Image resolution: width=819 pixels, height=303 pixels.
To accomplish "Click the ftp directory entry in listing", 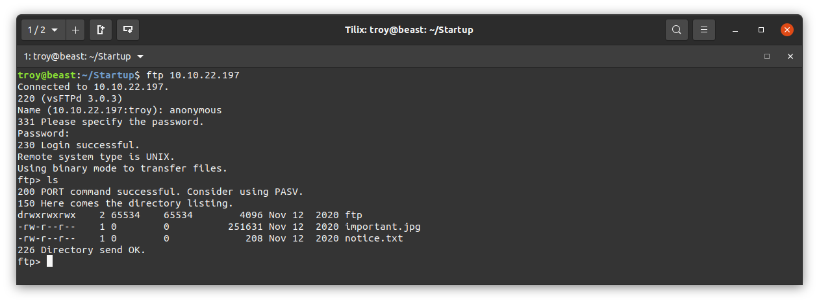I will (x=353, y=215).
